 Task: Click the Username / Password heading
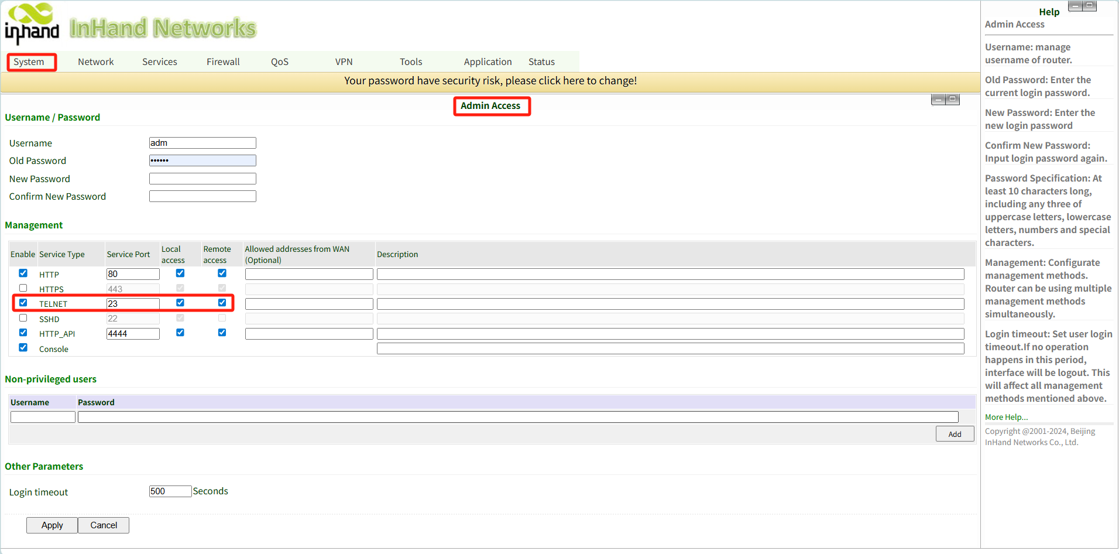pos(53,118)
